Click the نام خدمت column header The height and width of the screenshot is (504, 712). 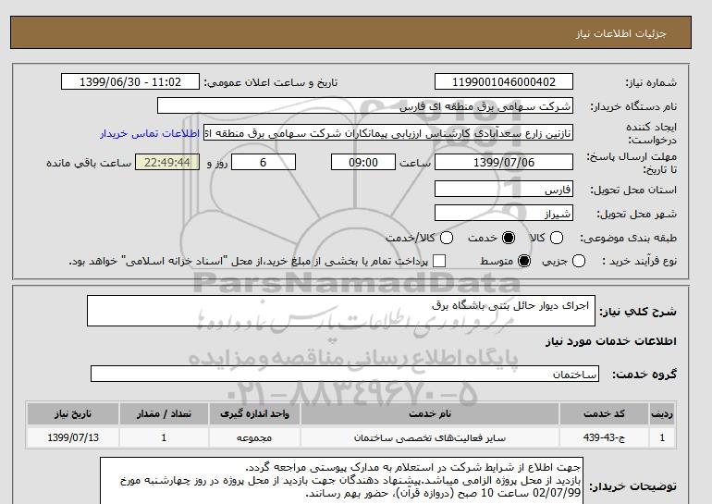pos(430,414)
